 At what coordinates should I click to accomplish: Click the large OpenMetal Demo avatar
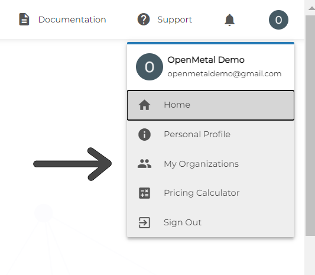coord(150,67)
